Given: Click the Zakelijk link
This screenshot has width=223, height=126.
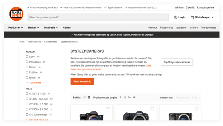Looking at the screenshot, I should click(x=190, y=8).
